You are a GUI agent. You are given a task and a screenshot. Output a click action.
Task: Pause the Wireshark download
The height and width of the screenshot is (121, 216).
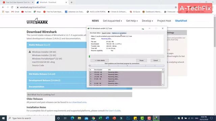pos(141,61)
